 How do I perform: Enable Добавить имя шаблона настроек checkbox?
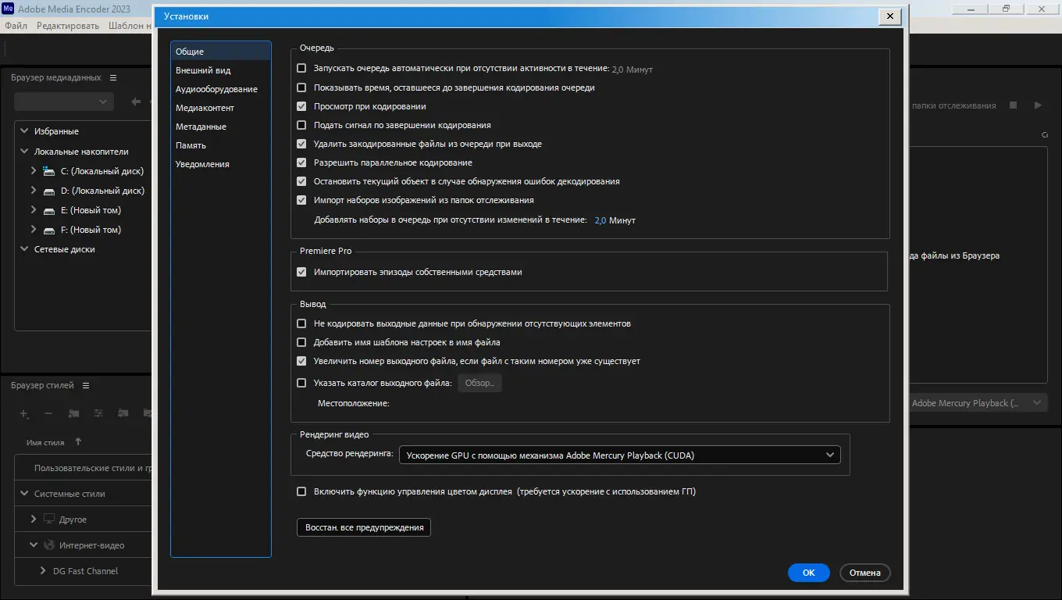301,342
